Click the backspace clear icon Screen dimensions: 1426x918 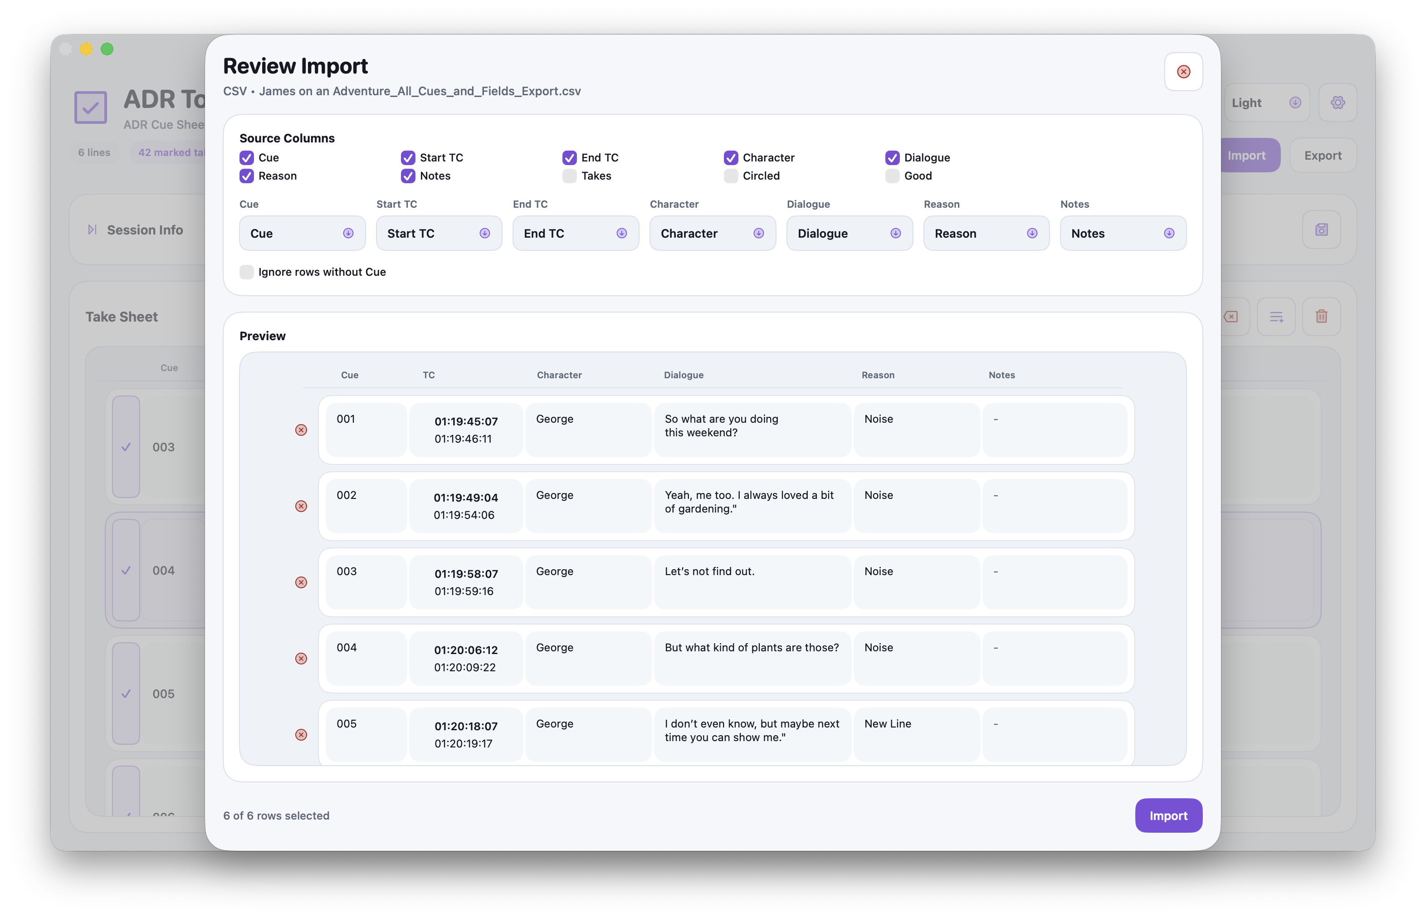tap(1231, 317)
